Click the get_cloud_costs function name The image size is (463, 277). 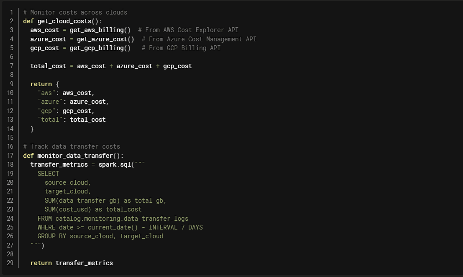click(64, 21)
